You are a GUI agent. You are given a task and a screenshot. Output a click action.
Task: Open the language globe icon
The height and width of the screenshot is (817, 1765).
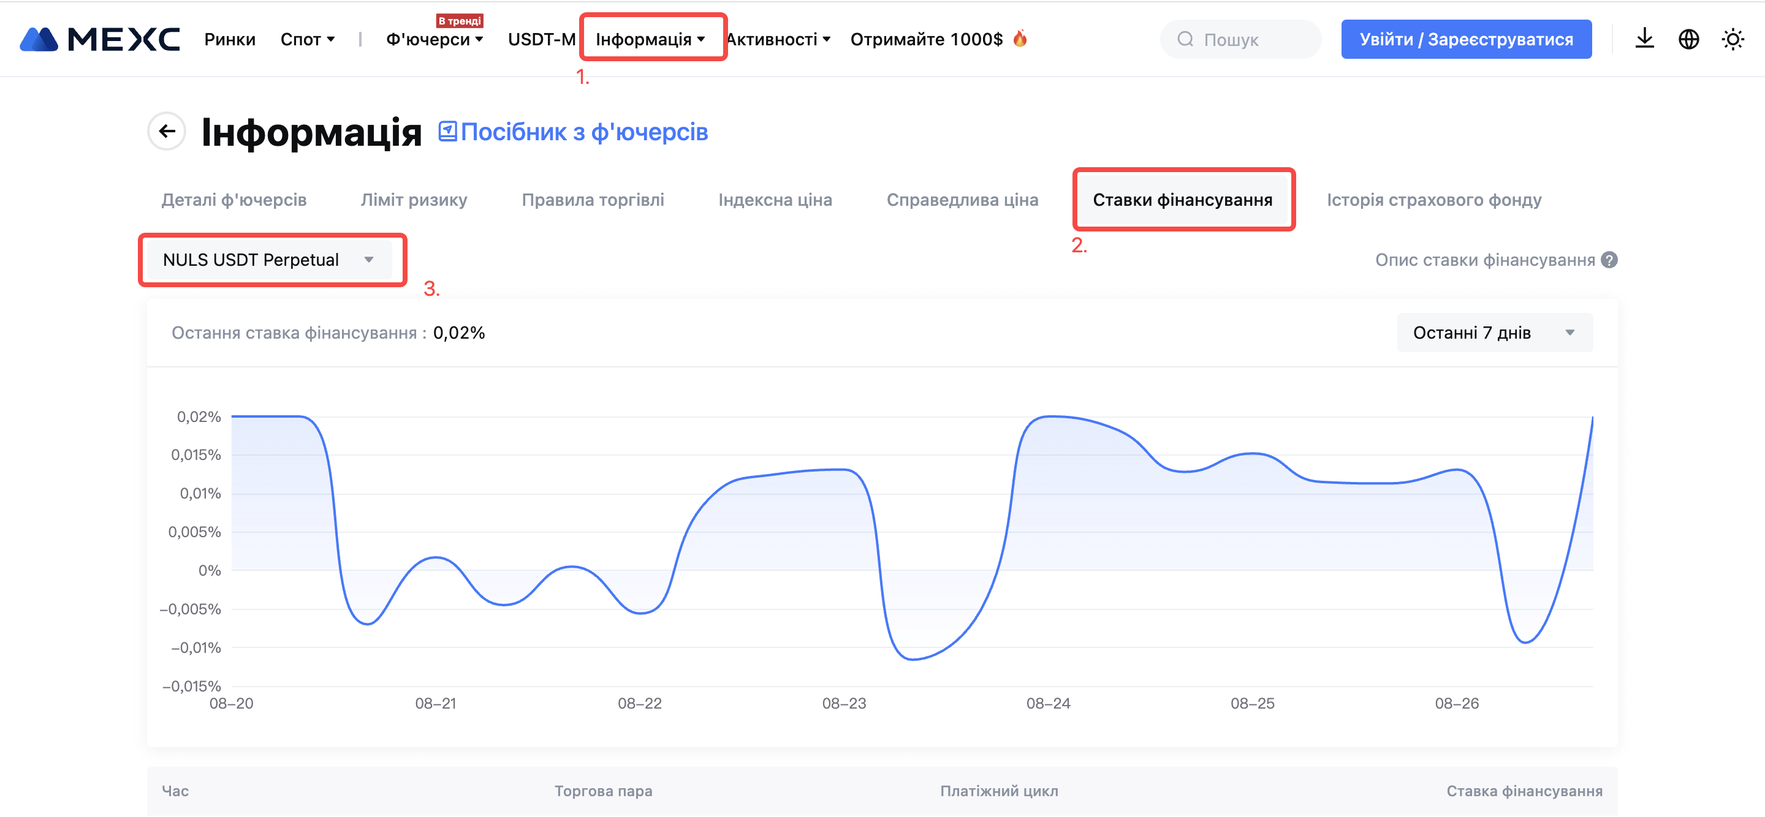point(1688,39)
